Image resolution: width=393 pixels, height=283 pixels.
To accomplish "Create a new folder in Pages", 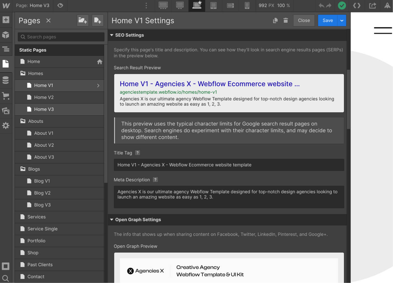I will pos(83,20).
